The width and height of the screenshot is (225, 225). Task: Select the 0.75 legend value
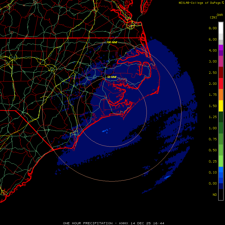[x=213, y=139]
